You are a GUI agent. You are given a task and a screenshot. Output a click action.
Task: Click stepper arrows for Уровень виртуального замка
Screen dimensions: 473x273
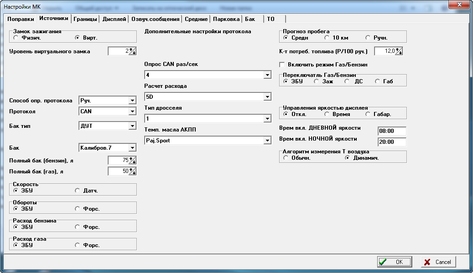point(132,51)
